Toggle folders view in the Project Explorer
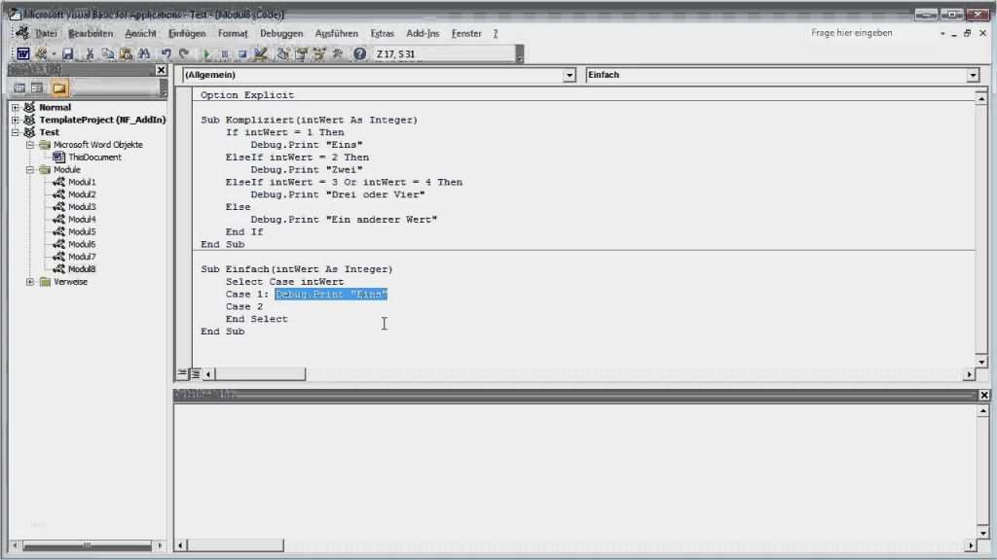 point(59,88)
